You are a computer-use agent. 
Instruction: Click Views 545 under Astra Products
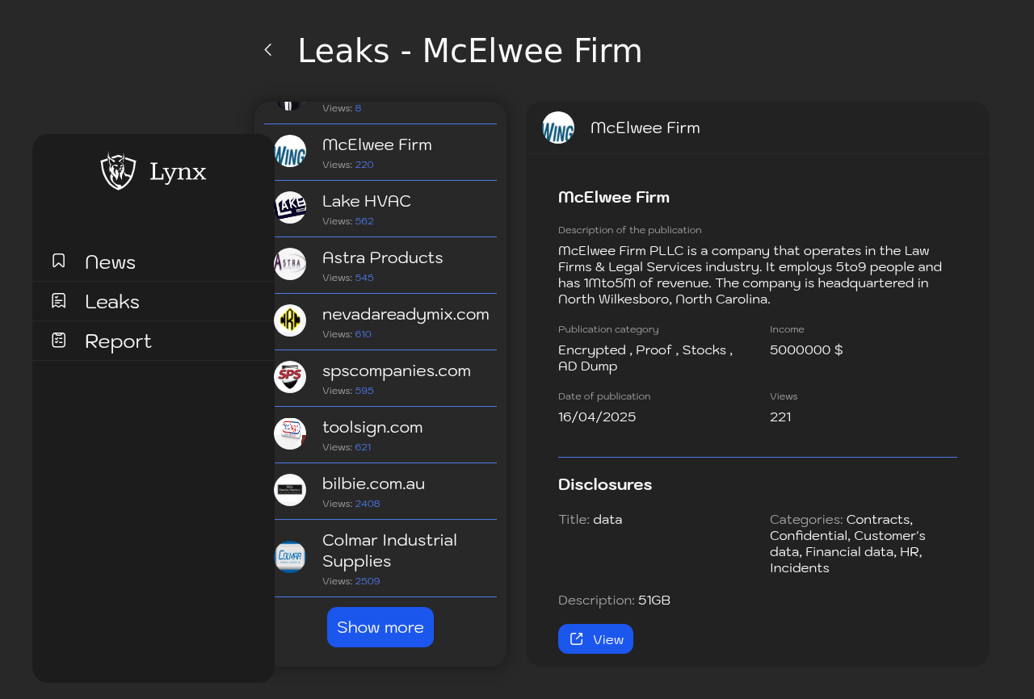[348, 278]
